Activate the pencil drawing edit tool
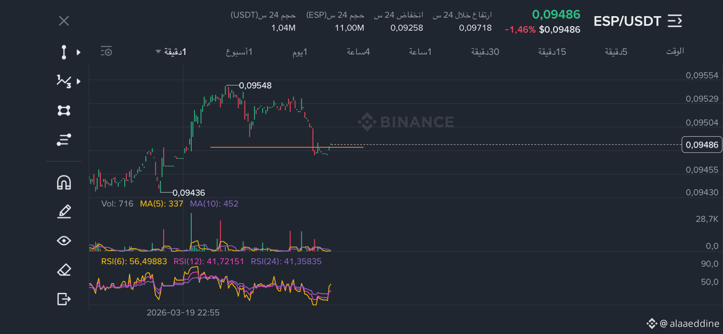The height and width of the screenshot is (334, 723). click(x=64, y=211)
